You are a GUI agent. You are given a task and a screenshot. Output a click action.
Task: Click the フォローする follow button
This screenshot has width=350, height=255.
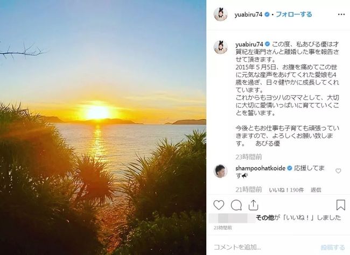294,14
